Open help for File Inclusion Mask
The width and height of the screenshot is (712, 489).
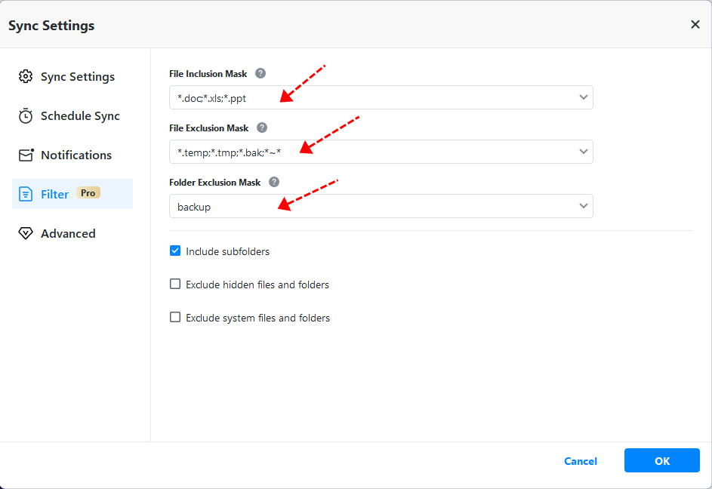coord(260,74)
